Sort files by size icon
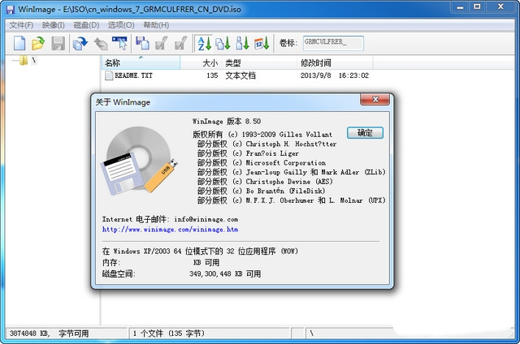 click(x=242, y=43)
